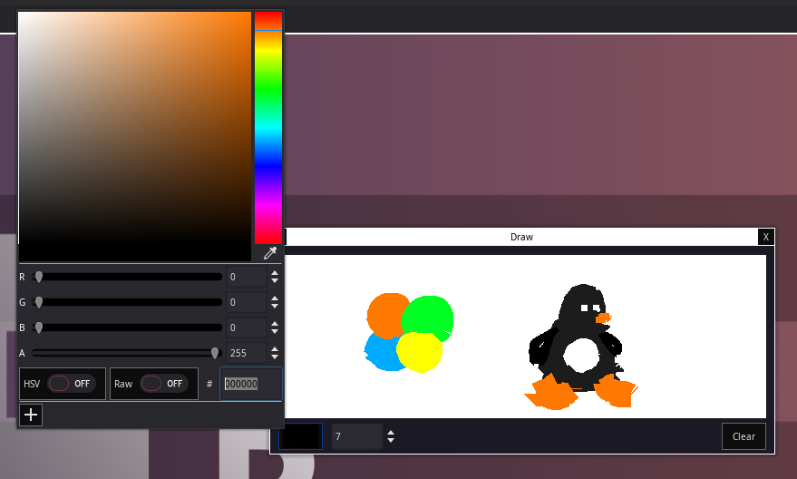
Task: Click the yellow circle on canvas
Action: [x=419, y=352]
